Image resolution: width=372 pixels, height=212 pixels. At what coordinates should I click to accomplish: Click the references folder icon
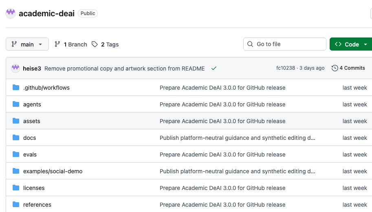(16, 204)
